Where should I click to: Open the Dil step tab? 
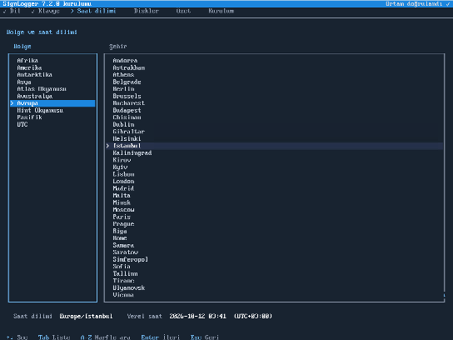click(12, 11)
